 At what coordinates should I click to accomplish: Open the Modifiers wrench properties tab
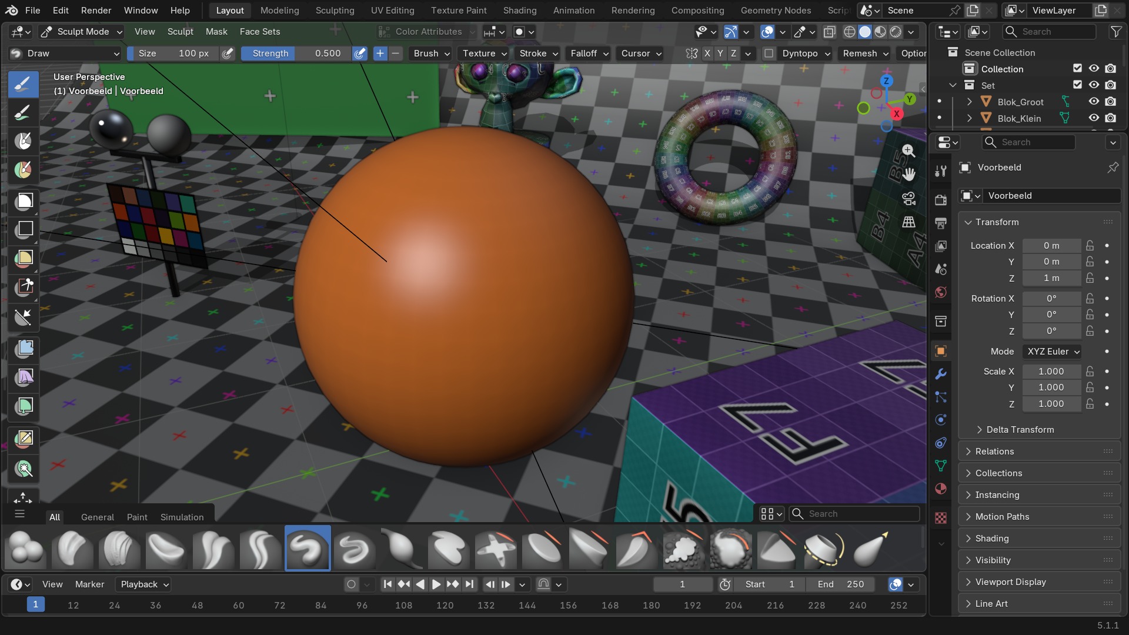click(x=941, y=374)
